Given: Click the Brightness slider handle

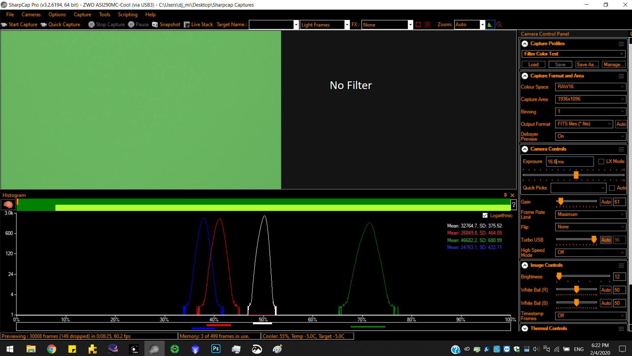Looking at the screenshot, I should [559, 276].
